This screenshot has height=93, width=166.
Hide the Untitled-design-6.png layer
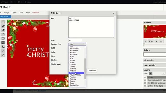[x=145, y=86]
